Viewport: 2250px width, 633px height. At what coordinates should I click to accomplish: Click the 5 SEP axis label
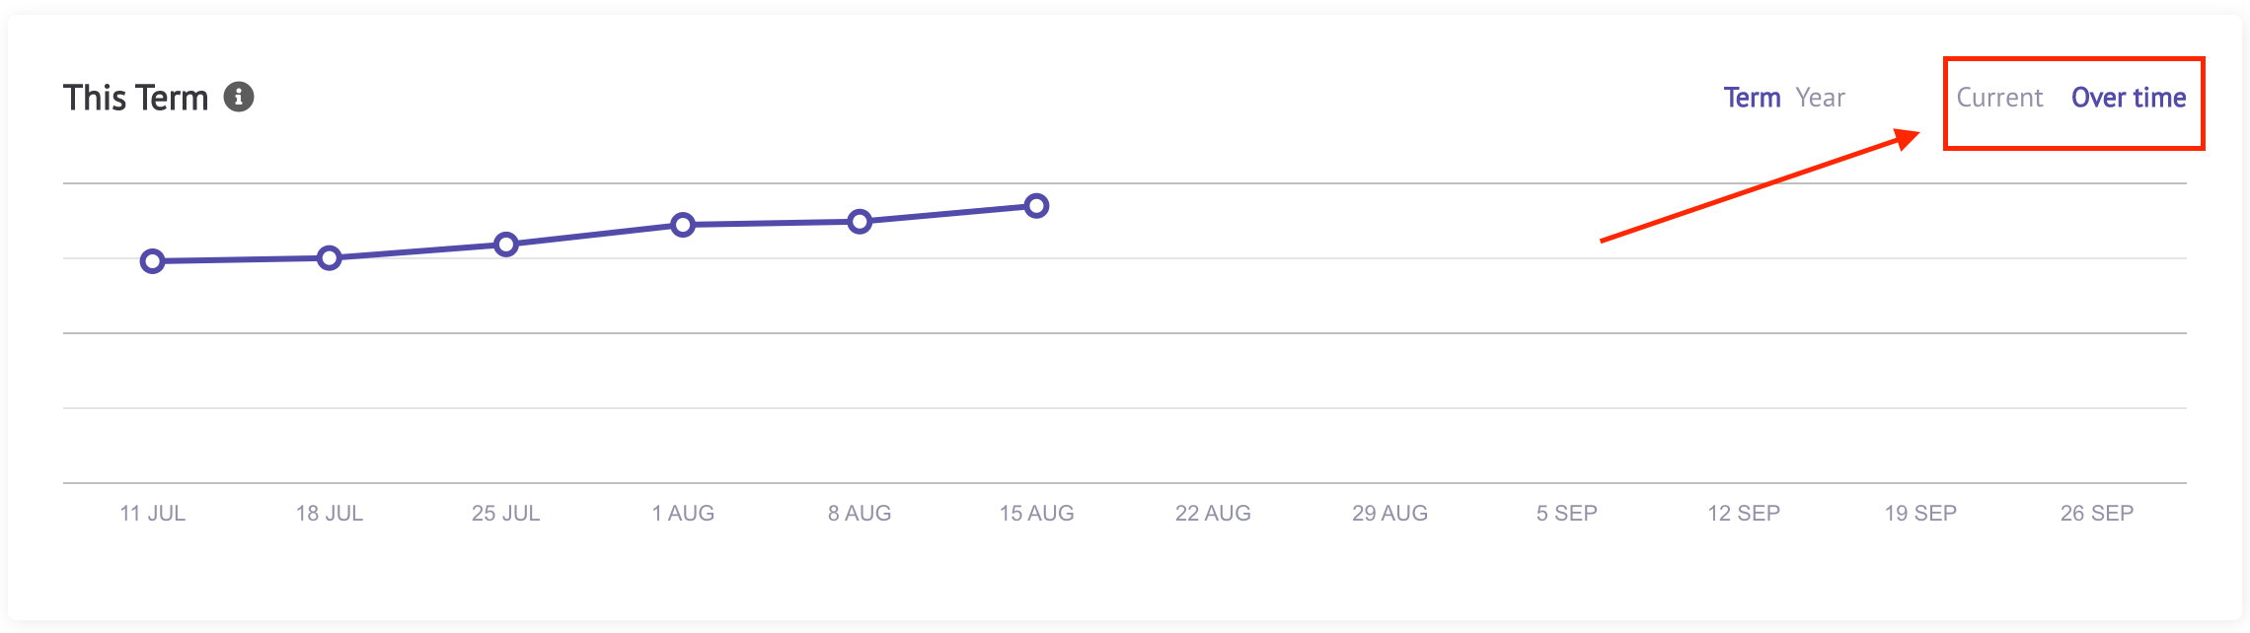pyautogui.click(x=1566, y=513)
